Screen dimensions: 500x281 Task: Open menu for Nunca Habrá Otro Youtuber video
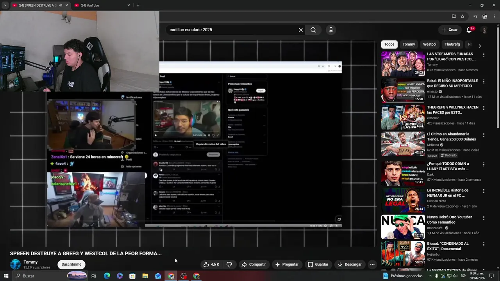[x=484, y=218]
